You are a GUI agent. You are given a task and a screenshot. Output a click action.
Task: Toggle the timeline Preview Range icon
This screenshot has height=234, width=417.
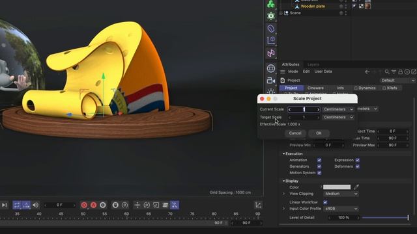(x=26, y=205)
